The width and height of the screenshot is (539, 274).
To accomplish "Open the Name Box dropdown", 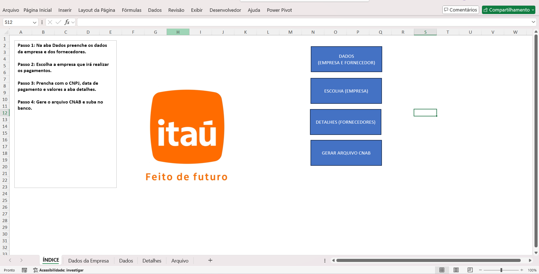I will point(35,22).
